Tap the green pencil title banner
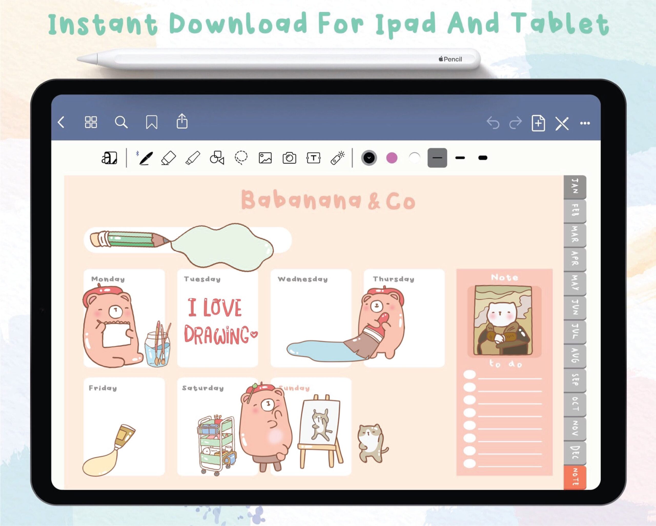The image size is (656, 526). pyautogui.click(x=187, y=240)
